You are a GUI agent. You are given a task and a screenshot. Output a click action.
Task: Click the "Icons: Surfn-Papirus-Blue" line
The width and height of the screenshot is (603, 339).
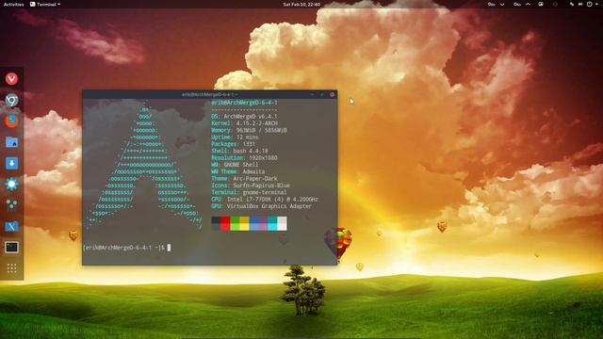[251, 186]
